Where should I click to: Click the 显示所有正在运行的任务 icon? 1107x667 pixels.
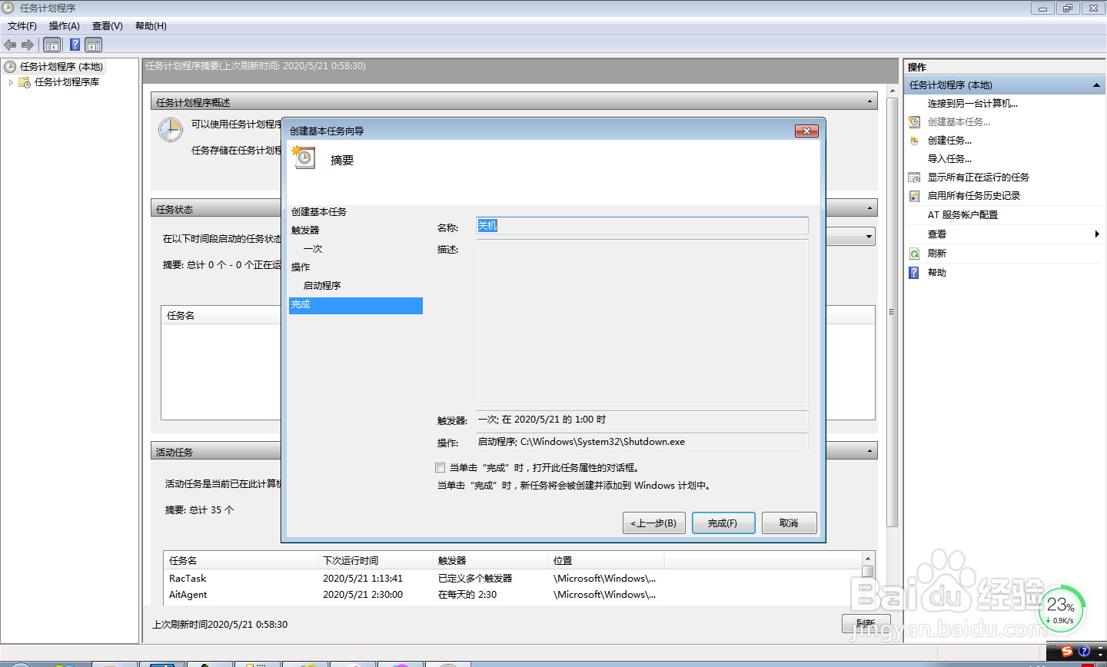point(913,177)
